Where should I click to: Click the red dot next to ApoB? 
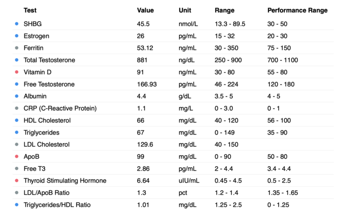pyautogui.click(x=16, y=156)
